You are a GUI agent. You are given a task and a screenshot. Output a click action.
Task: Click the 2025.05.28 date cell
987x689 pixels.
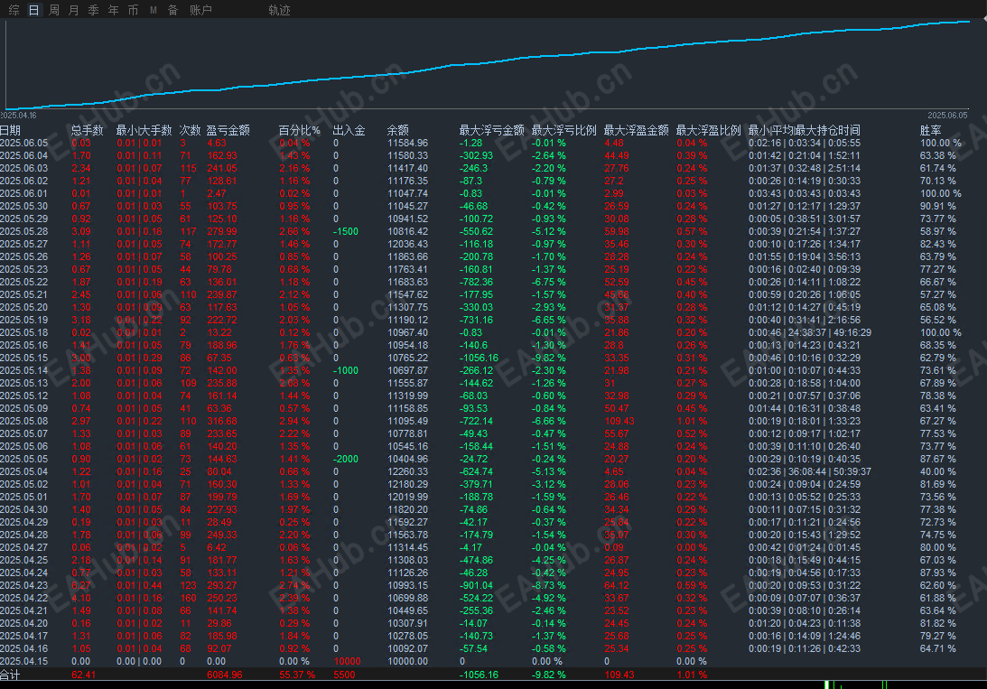[23, 231]
